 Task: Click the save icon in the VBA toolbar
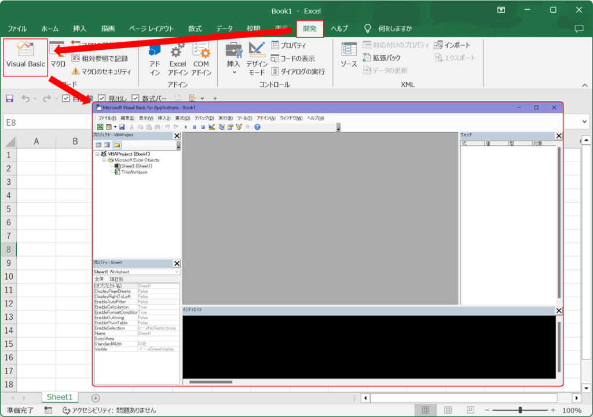[x=122, y=127]
